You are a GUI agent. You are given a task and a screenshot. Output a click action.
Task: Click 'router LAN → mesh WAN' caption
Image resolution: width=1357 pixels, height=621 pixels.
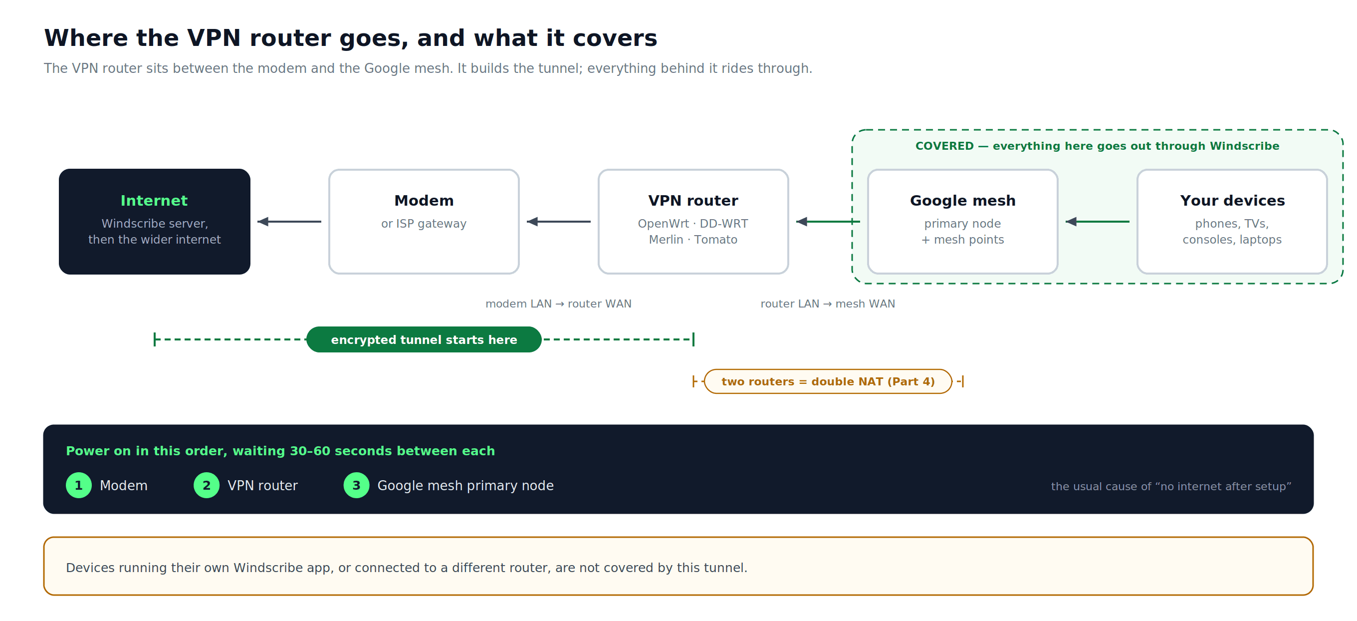click(x=828, y=304)
